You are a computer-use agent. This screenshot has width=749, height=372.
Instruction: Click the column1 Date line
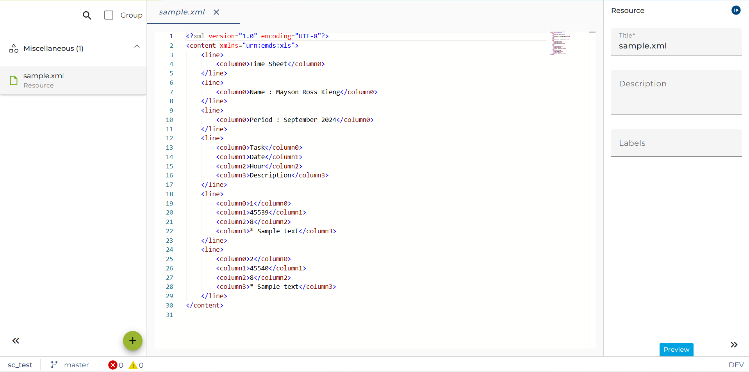click(x=259, y=157)
